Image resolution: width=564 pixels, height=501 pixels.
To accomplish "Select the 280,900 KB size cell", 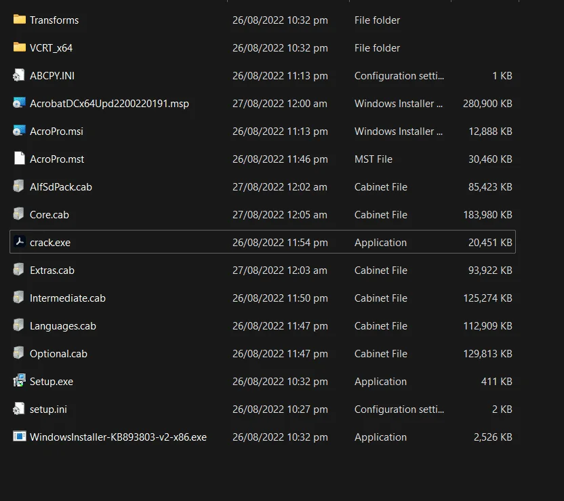I will (487, 104).
